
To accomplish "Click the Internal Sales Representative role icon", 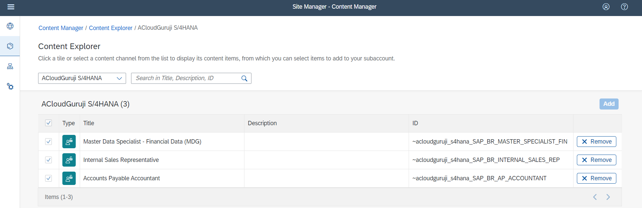I will tap(69, 160).
